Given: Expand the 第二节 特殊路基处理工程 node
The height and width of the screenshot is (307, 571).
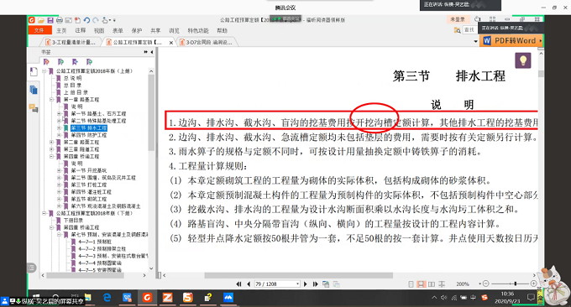Looking at the screenshot, I should pos(59,121).
